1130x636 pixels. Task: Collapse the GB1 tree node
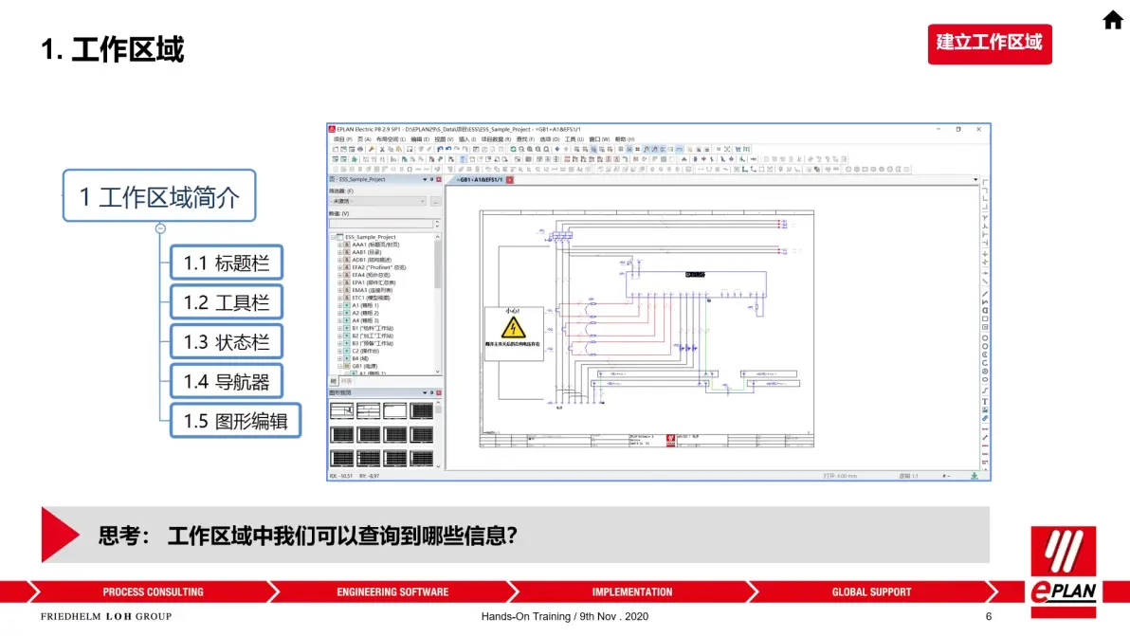340,366
